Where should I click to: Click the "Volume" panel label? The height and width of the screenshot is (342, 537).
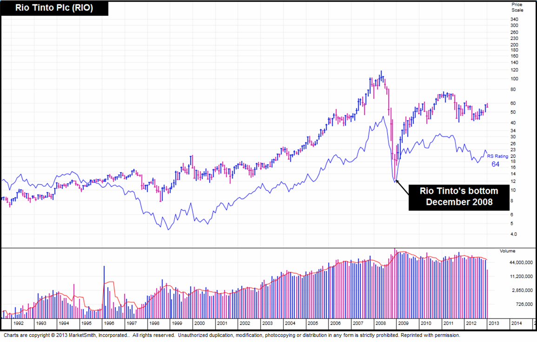tap(507, 251)
